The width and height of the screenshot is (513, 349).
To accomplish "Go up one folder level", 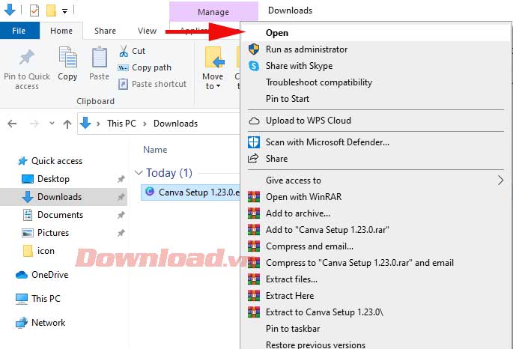I will pos(67,124).
